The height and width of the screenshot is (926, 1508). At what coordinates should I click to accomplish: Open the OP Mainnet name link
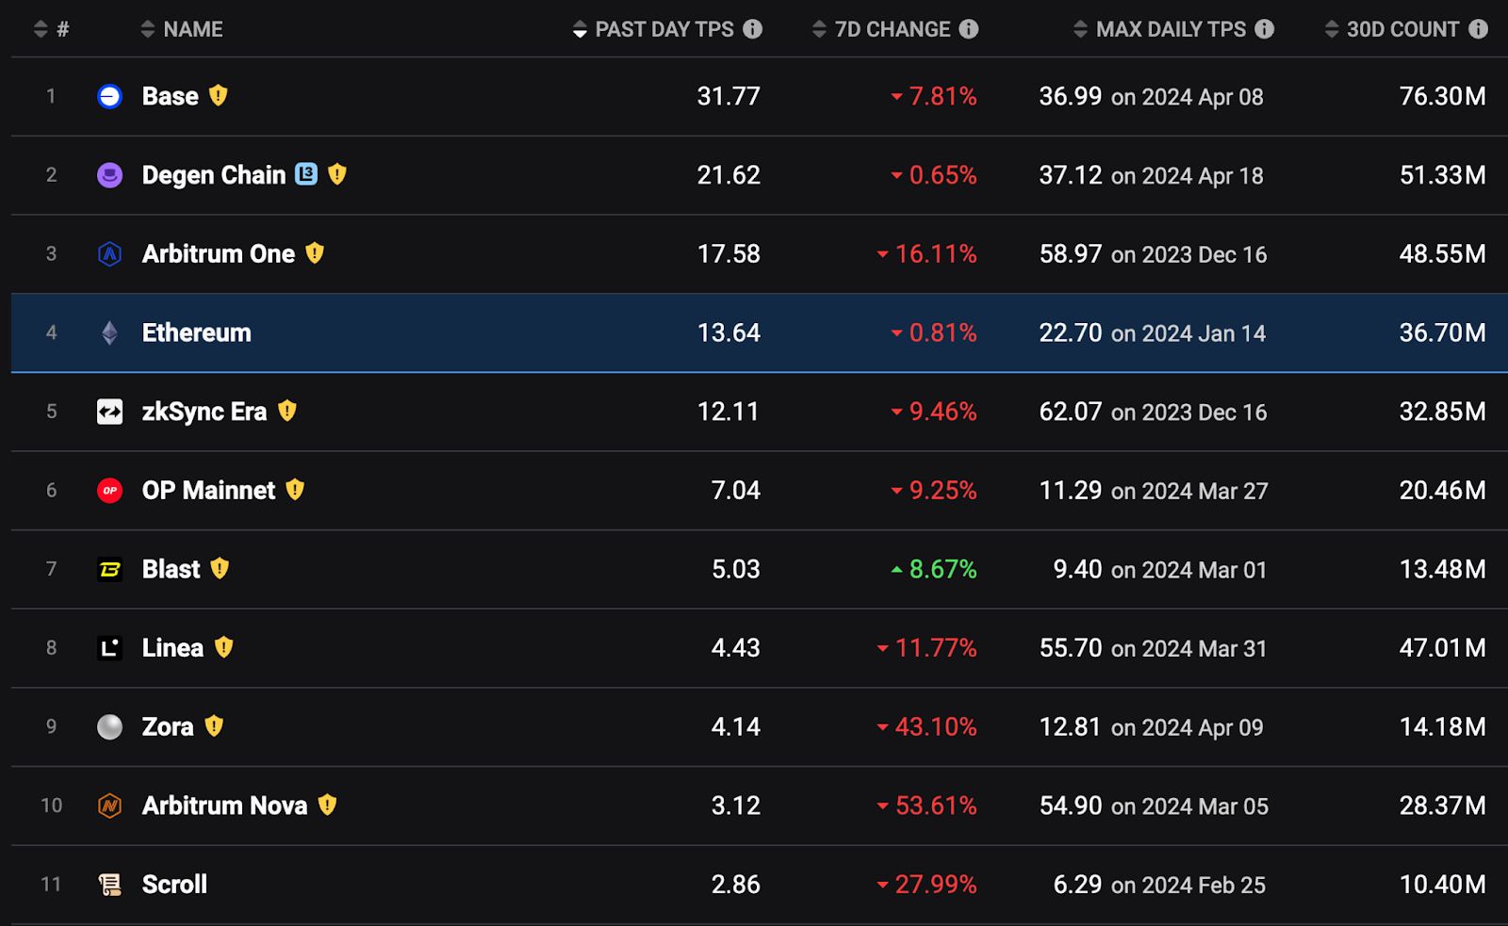(209, 491)
